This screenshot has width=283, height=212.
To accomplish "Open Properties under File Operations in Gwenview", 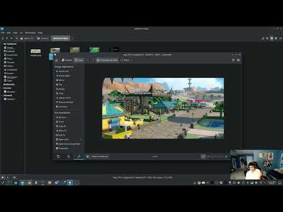I will click(62, 148).
